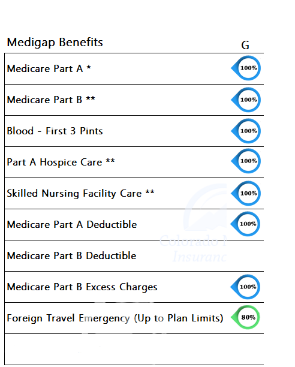
Task: Select the 100% badge for Skilled Nursing Facility Care
Action: [246, 193]
